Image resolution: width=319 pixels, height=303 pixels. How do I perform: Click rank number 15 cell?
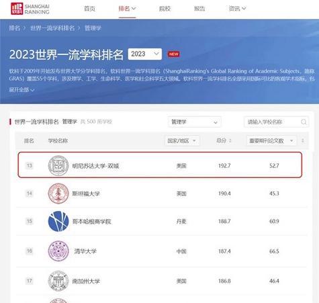30,221
